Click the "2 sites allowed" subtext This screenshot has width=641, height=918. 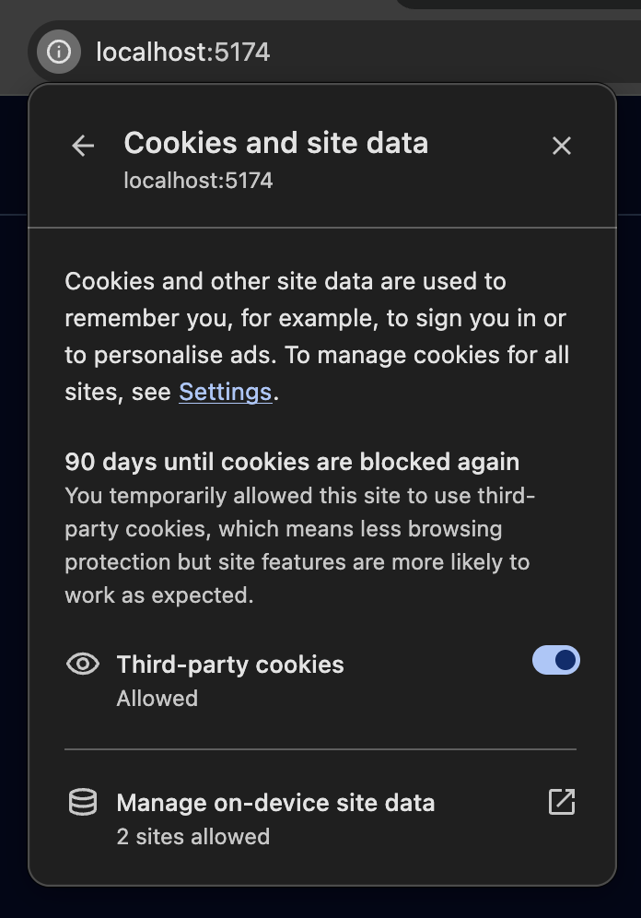192,837
